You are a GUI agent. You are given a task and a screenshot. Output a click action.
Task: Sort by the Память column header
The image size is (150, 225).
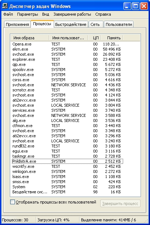(112, 38)
